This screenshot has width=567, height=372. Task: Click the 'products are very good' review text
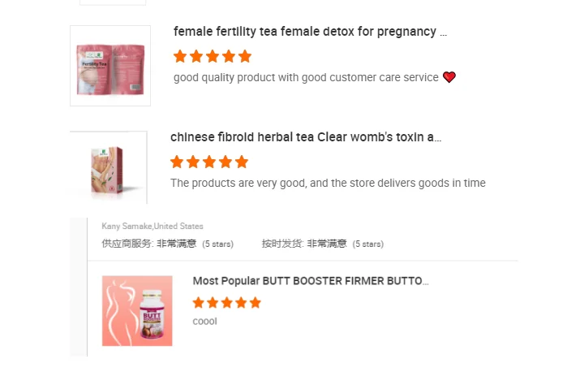328,184
